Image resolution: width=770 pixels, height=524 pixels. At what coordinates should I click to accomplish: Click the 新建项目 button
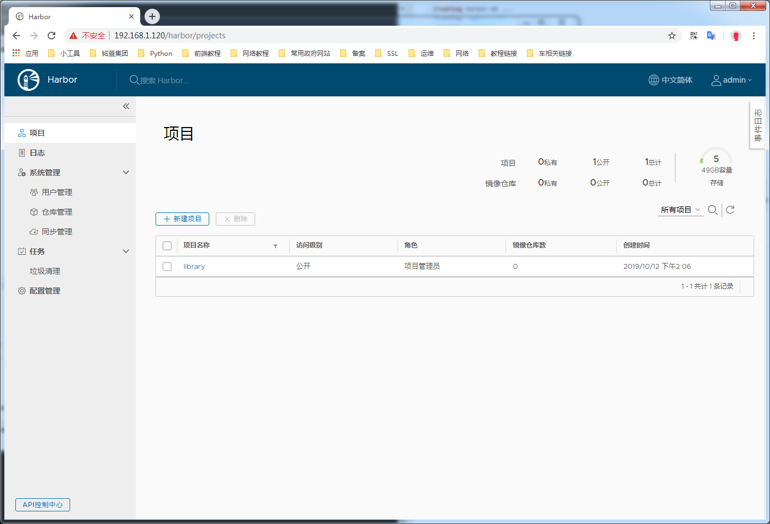pos(182,219)
